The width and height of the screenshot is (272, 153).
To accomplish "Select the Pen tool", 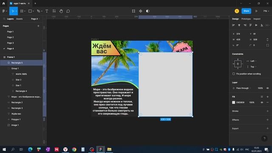I will [x=39, y=11].
